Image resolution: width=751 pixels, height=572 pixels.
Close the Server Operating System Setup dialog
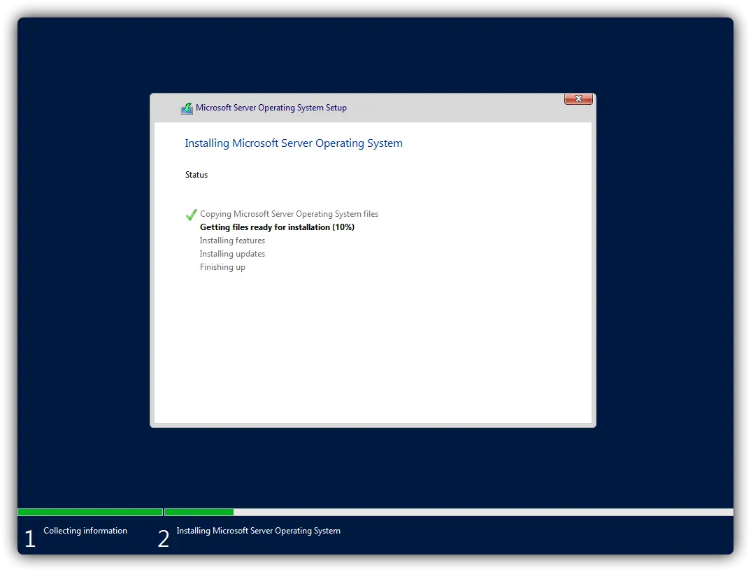pyautogui.click(x=578, y=99)
